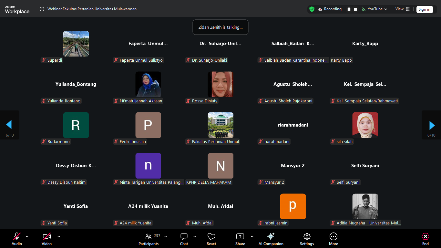The height and width of the screenshot is (248, 441).
Task: Click Kel. Sempaja Selatan/Rahmawati label
Action: 367,101
